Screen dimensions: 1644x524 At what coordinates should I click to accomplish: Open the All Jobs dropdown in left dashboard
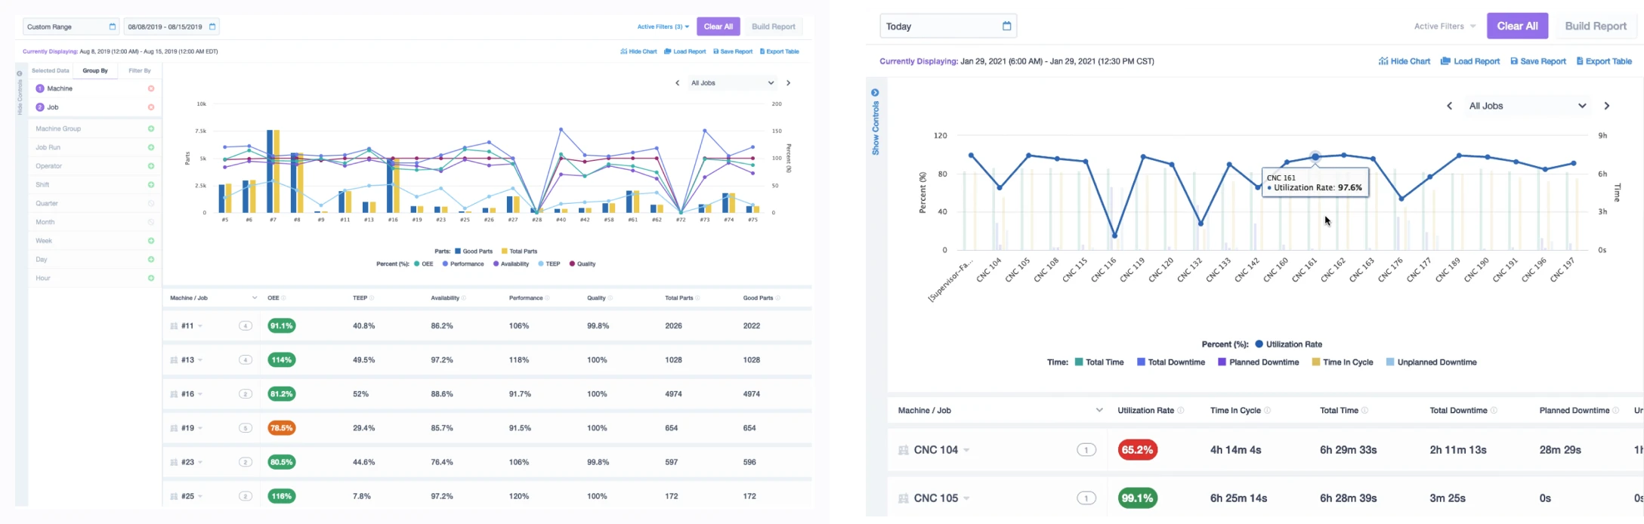732,83
